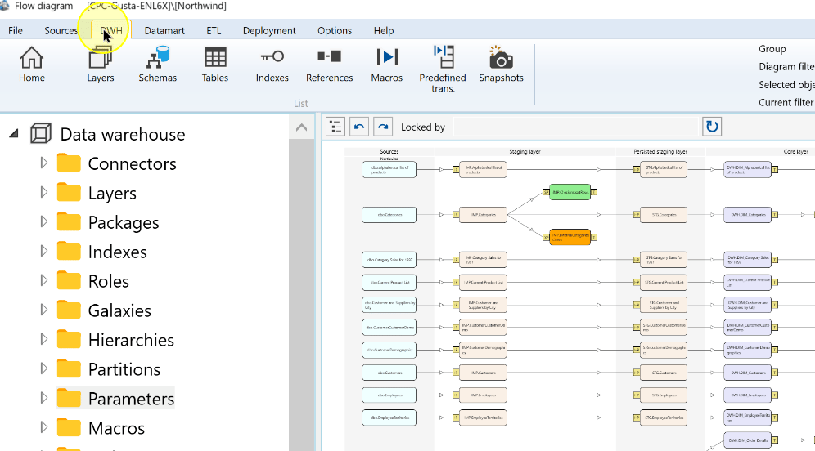Click the dbo.Categories source node

(389, 214)
